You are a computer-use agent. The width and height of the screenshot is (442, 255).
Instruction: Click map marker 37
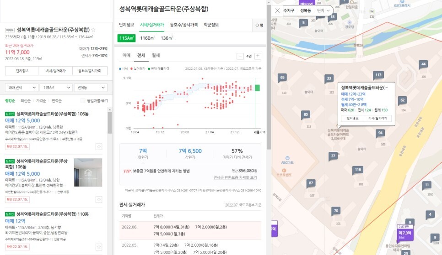pos(333,156)
